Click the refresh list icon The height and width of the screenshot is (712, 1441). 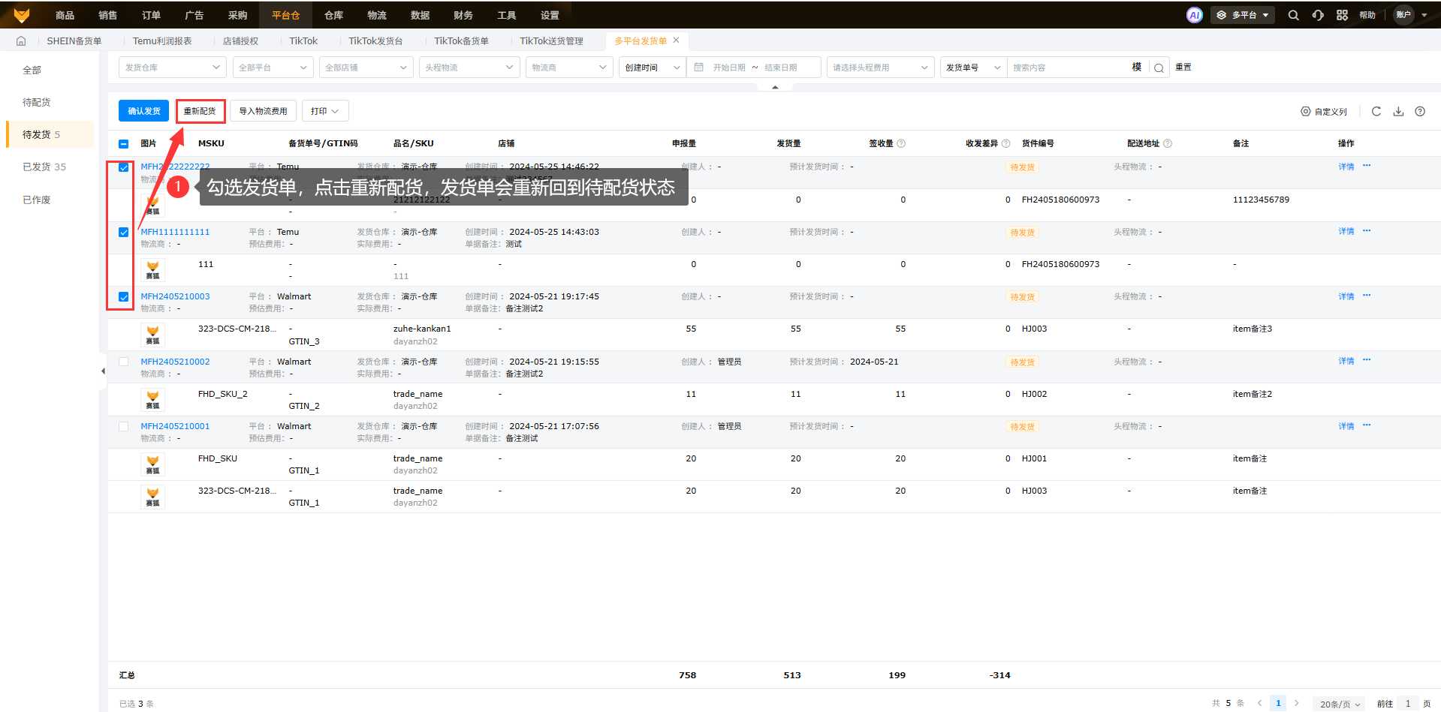1376,111
